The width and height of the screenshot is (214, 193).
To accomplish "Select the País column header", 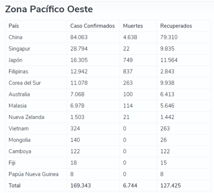I will pos(14,26).
